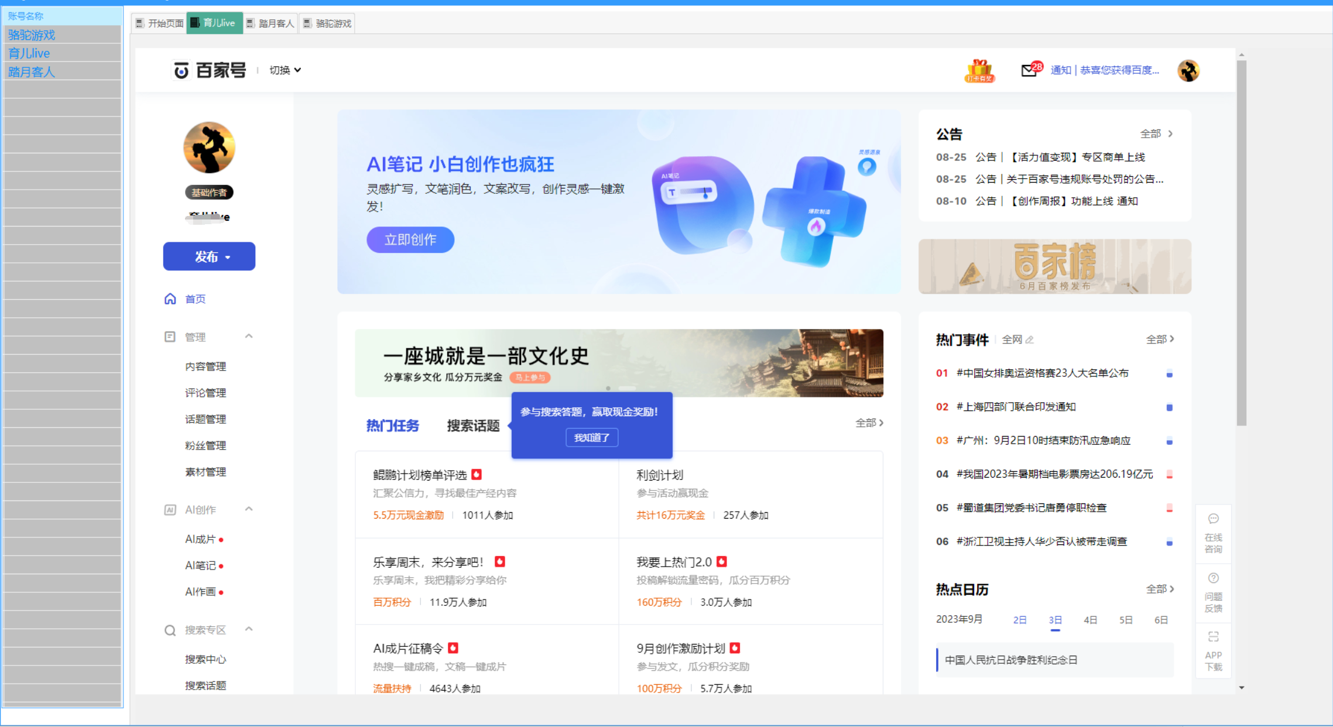This screenshot has width=1333, height=727.
Task: Switch to the 开始页面 tab
Action: [x=159, y=23]
